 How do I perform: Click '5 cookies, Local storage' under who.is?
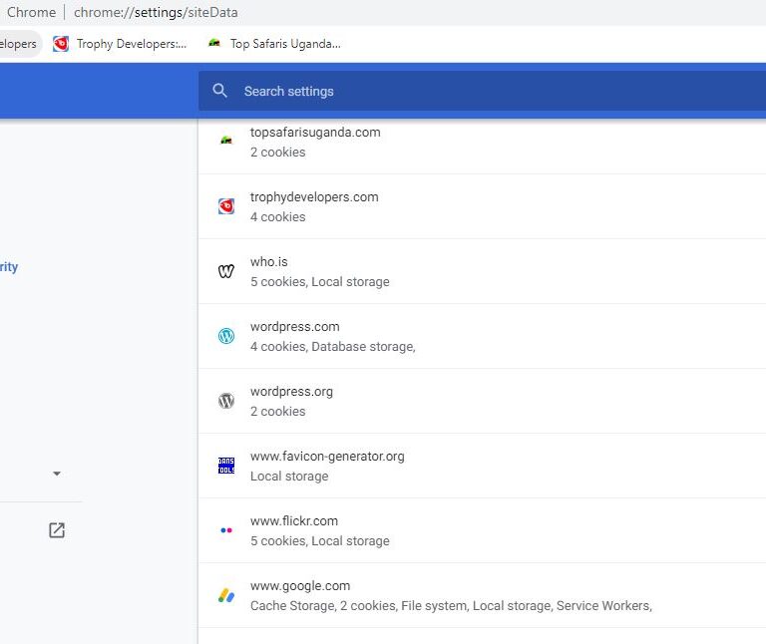tap(320, 282)
